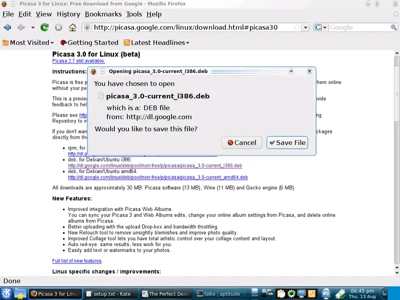This screenshot has height=300, width=400.
Task: Click the Firefox window sticky title bar button
Action: pyautogui.click(x=13, y=4)
